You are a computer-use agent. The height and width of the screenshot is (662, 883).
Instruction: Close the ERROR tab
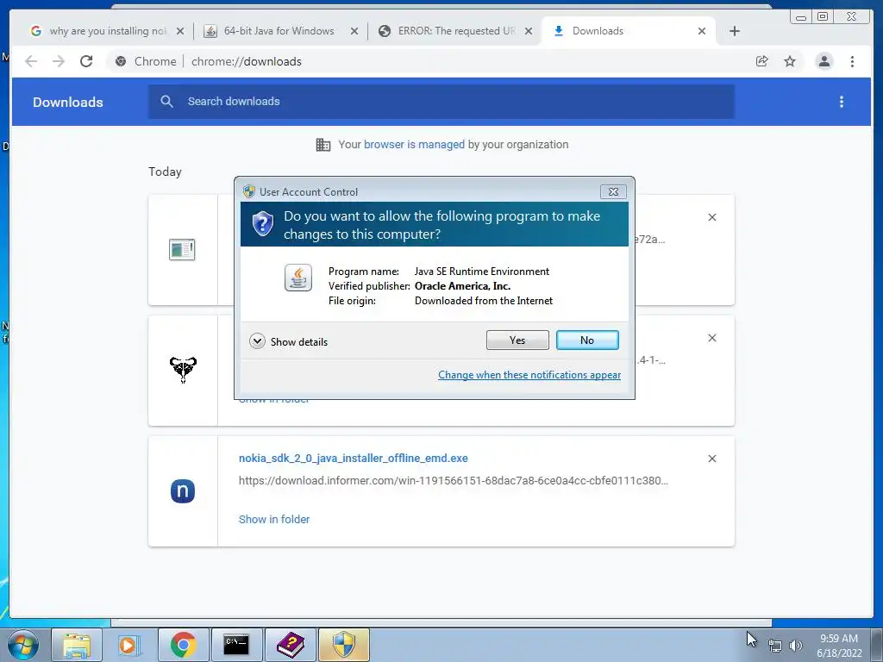tap(529, 31)
